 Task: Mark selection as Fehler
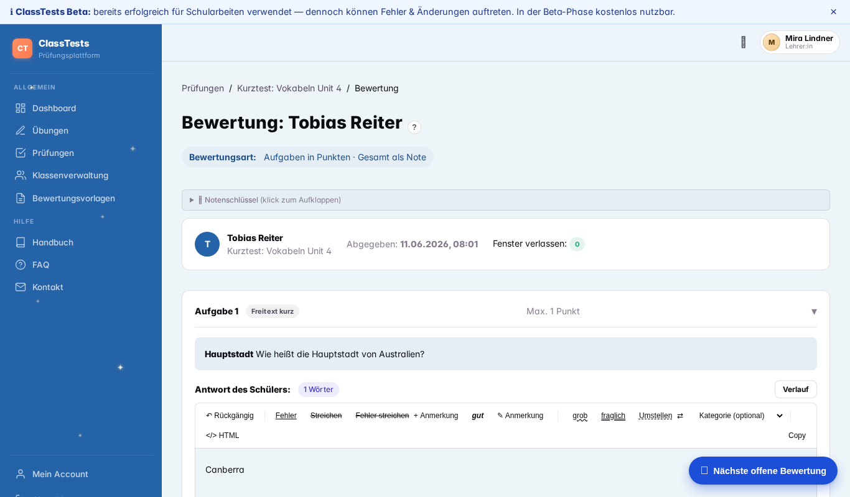tap(286, 416)
